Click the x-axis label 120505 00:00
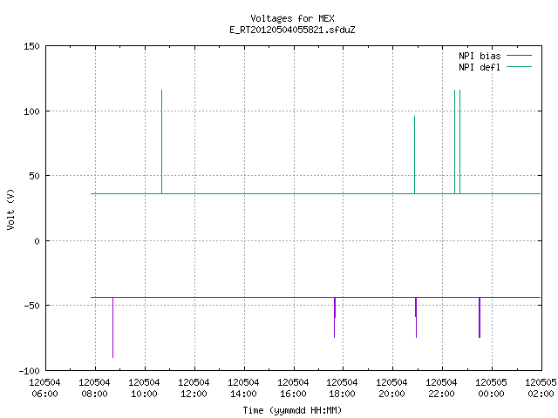 [x=491, y=388]
